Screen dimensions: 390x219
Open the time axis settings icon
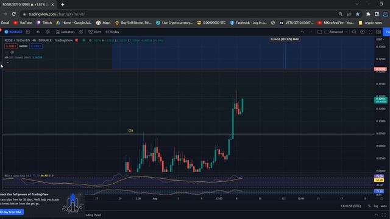pos(381,199)
